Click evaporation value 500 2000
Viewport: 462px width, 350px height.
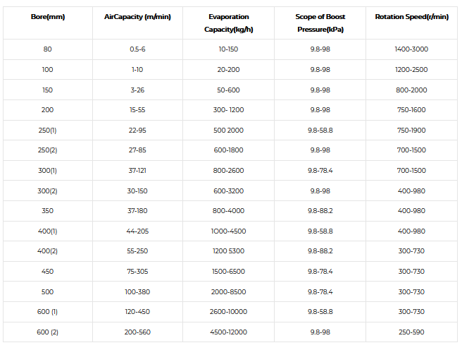pyautogui.click(x=228, y=130)
